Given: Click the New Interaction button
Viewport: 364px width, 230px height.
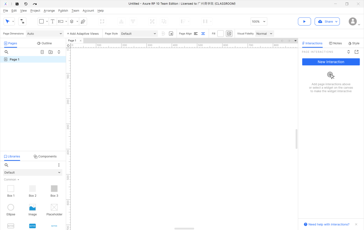Looking at the screenshot, I should (x=331, y=62).
